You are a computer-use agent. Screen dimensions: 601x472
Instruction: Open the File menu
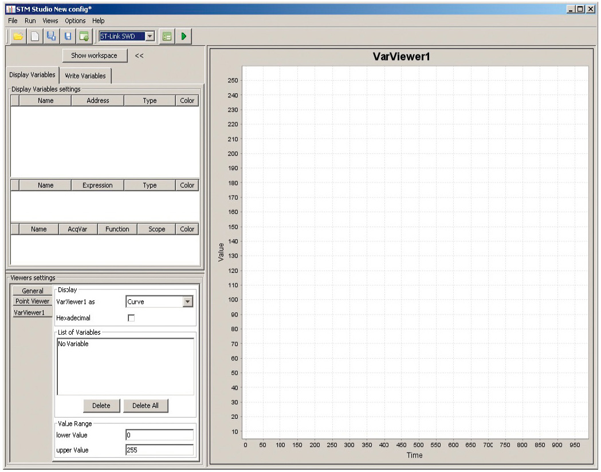(13, 21)
